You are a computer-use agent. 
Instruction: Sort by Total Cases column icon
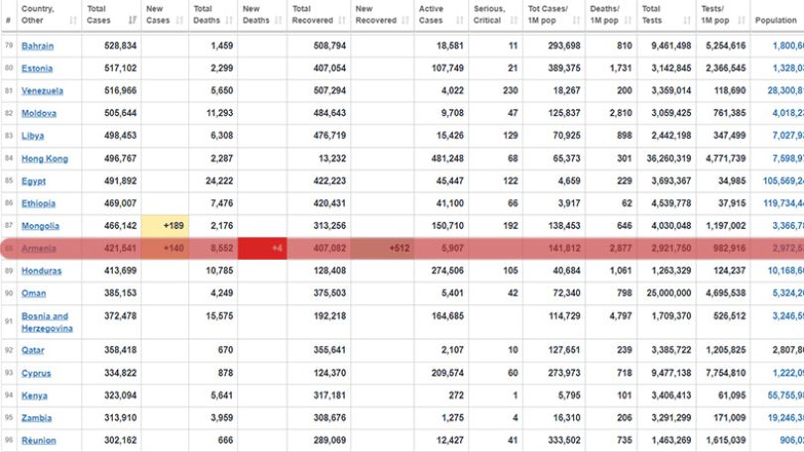[x=133, y=21]
